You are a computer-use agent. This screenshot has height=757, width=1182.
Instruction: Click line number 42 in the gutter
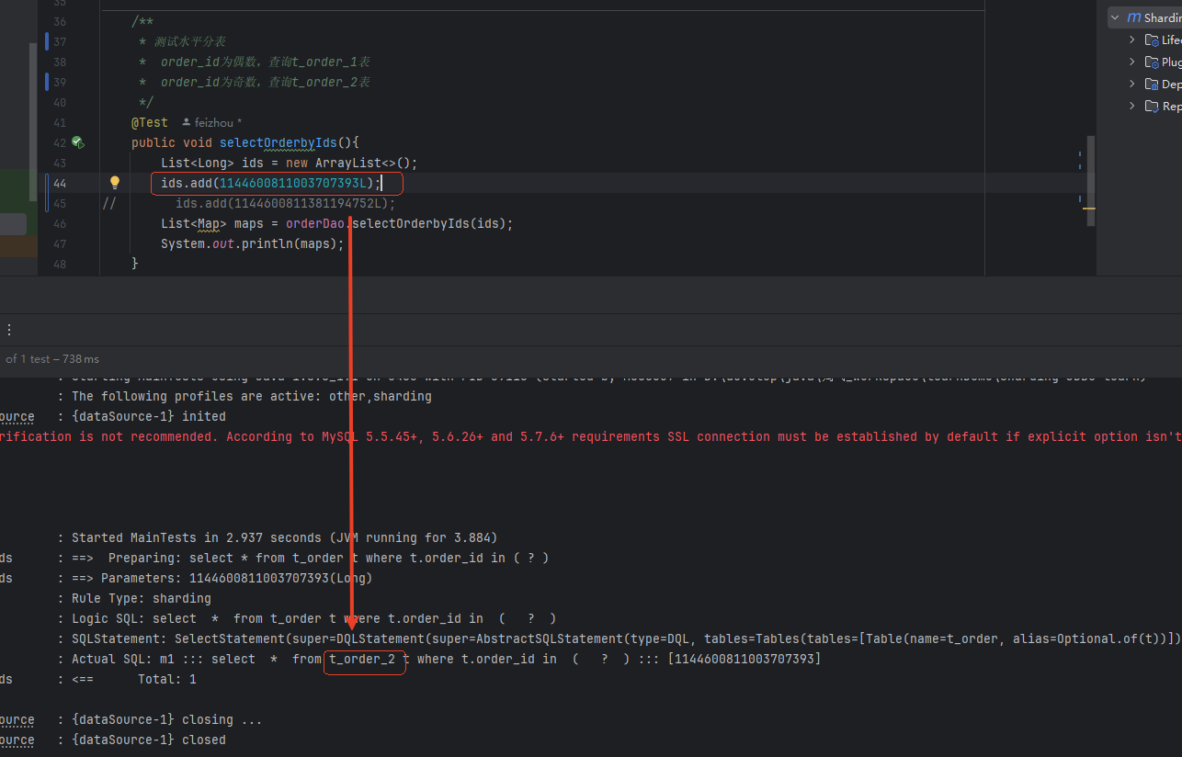click(x=60, y=142)
